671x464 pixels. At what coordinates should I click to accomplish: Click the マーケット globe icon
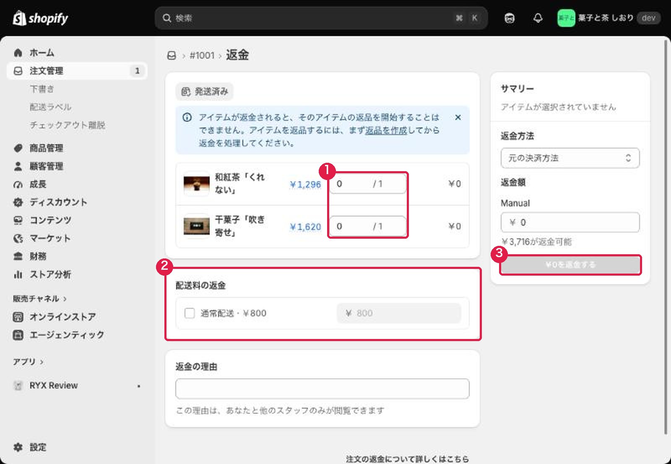(18, 238)
